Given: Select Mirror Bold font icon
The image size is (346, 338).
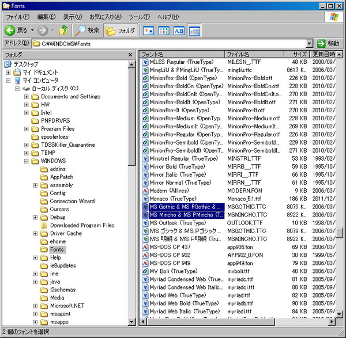Looking at the screenshot, I should (x=145, y=166).
